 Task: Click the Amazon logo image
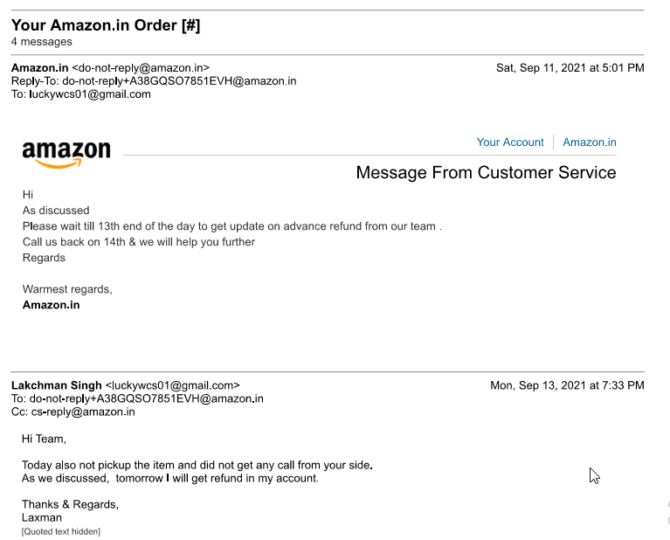point(66,154)
